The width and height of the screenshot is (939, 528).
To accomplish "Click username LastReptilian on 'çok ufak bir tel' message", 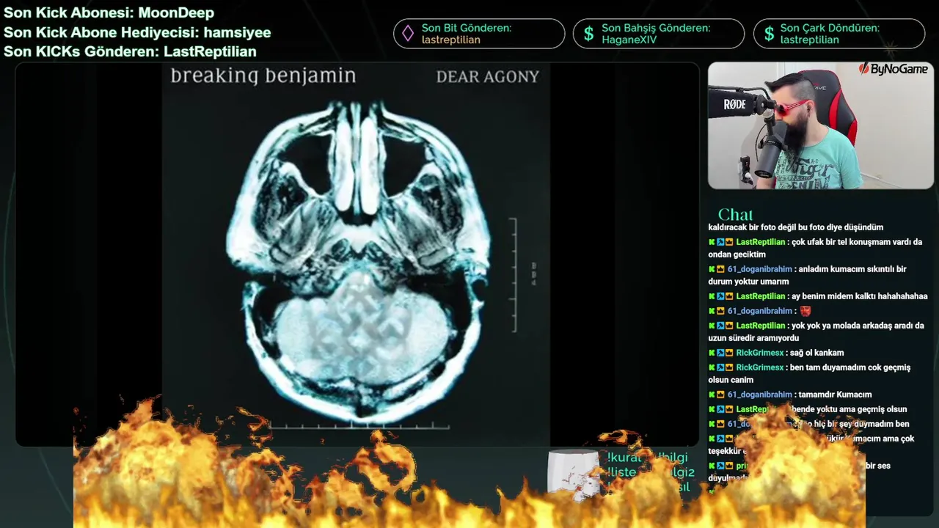I will pyautogui.click(x=761, y=242).
